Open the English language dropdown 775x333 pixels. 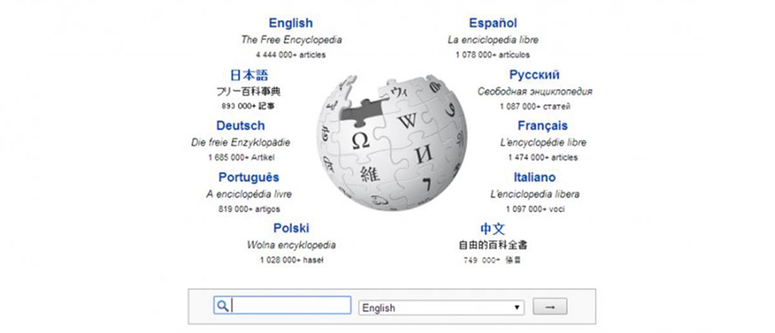441,308
